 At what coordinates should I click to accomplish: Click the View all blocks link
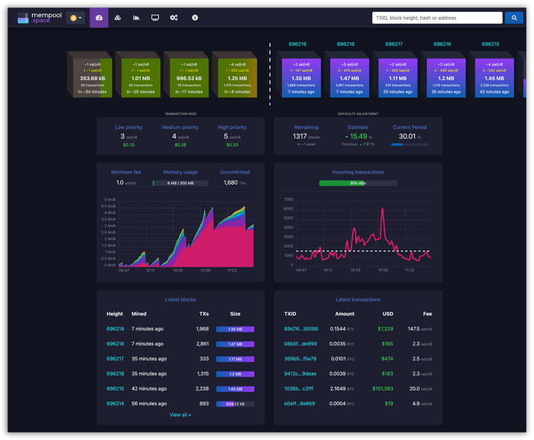click(x=180, y=414)
